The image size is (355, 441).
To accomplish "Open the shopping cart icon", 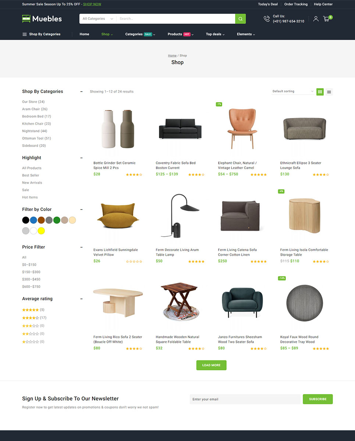I will [x=326, y=19].
